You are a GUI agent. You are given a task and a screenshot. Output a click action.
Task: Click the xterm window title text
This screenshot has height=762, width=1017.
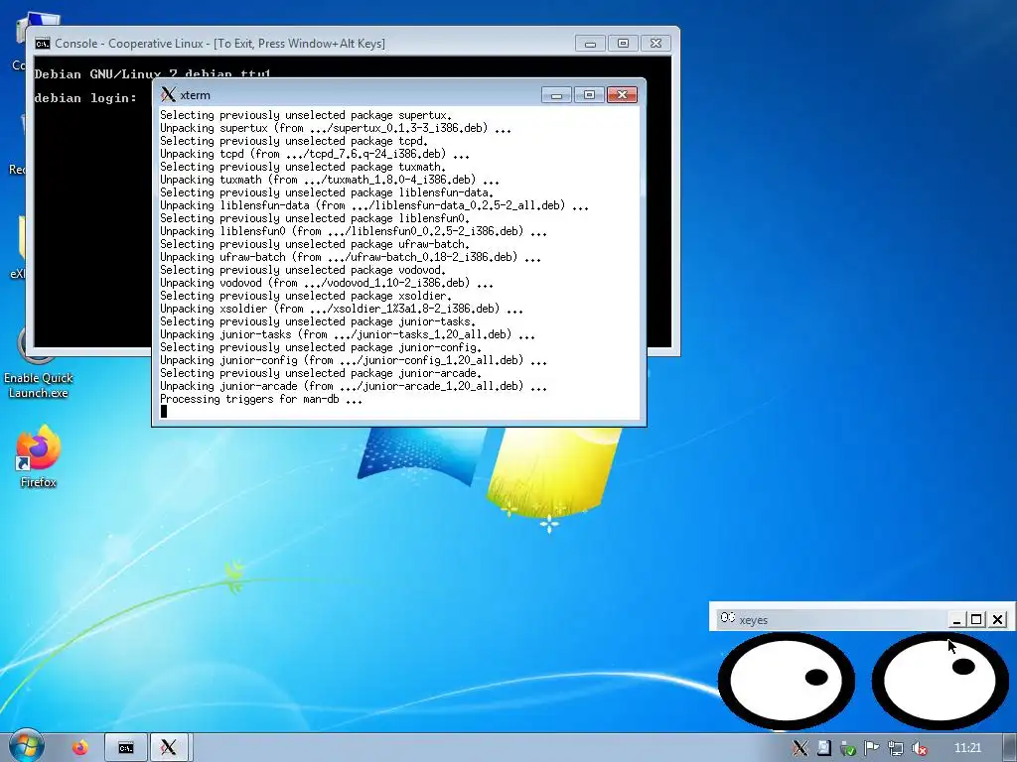point(195,95)
